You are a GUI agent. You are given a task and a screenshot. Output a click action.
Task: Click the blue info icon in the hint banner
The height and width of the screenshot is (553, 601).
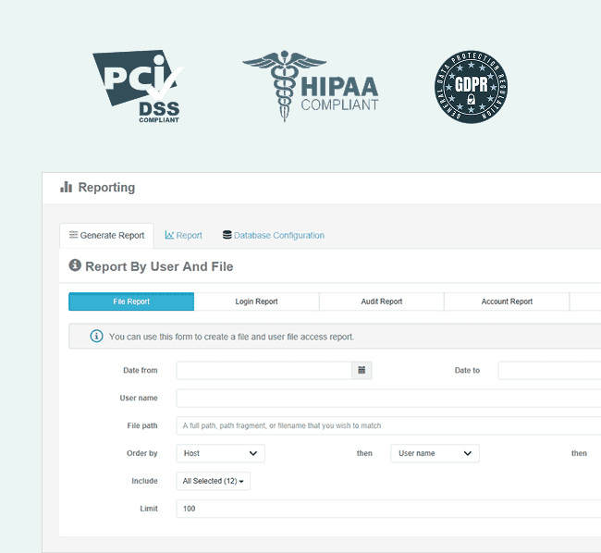click(96, 337)
